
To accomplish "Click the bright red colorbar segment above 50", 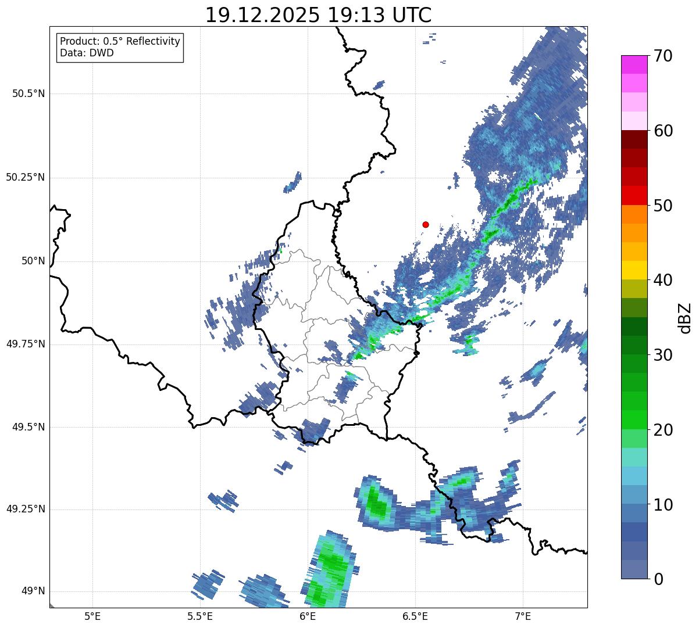I will point(634,195).
